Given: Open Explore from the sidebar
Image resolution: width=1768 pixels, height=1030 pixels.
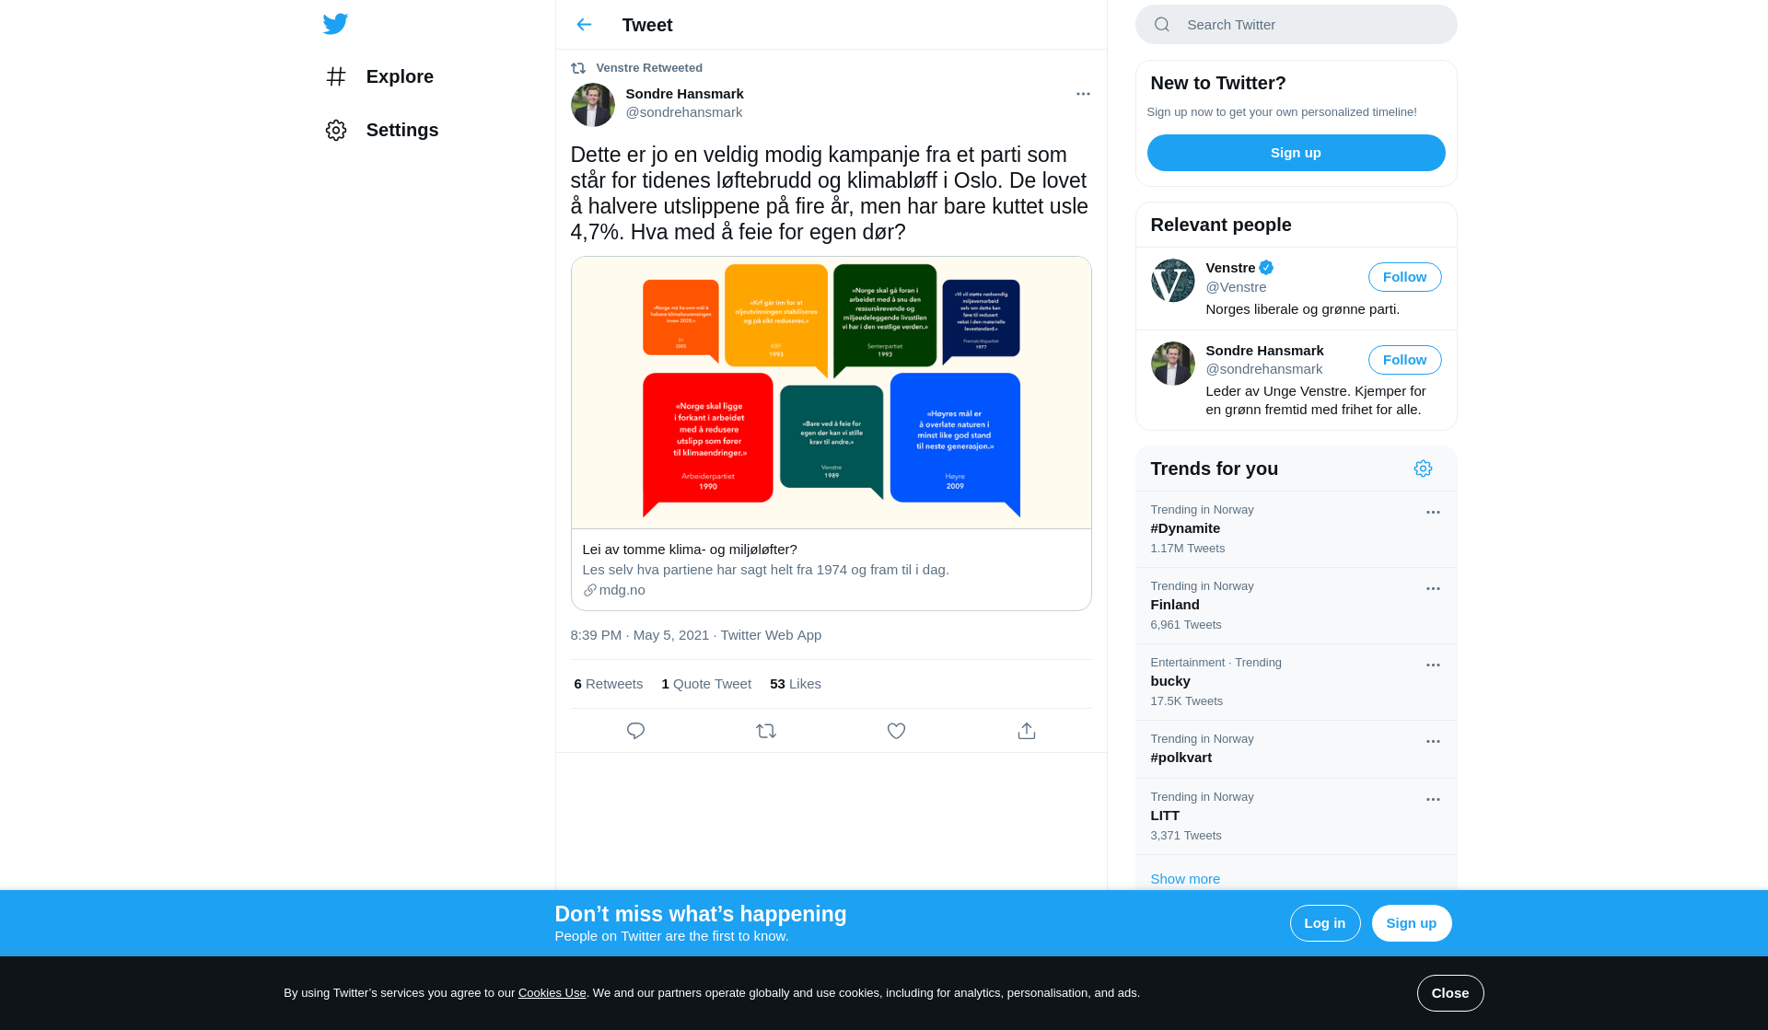Looking at the screenshot, I should coord(379,76).
